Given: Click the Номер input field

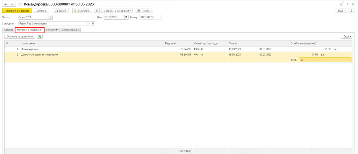Looking at the screenshot, I should tap(150, 17).
